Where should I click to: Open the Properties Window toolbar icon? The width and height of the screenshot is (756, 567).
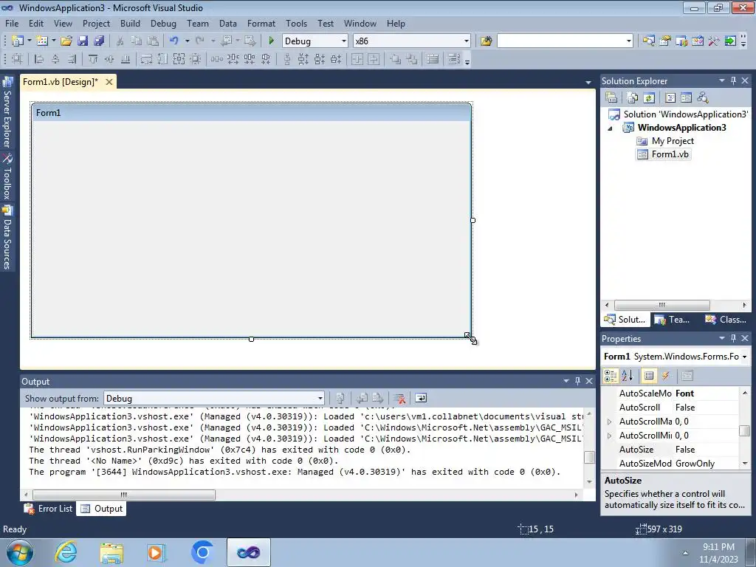665,41
